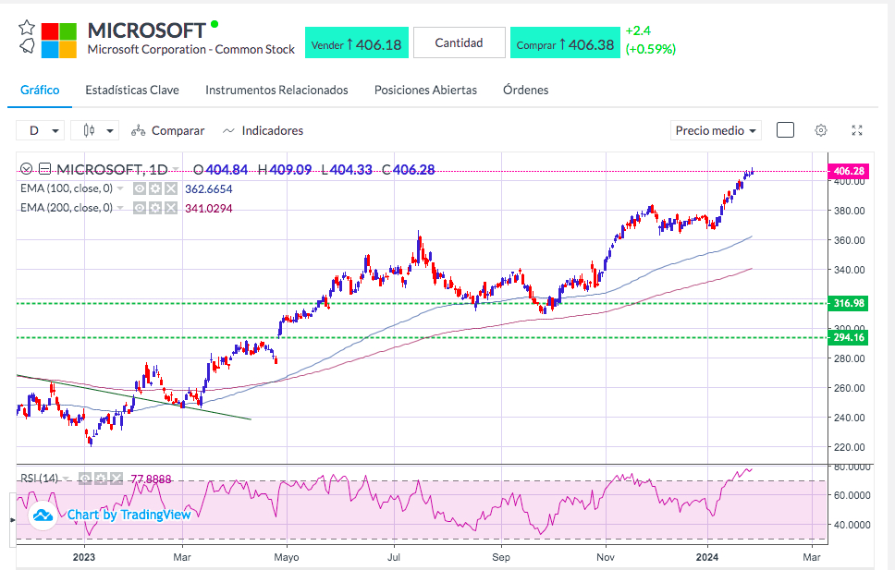Click the MICROSOFT title heading
Image resolution: width=895 pixels, height=570 pixels.
(x=147, y=30)
